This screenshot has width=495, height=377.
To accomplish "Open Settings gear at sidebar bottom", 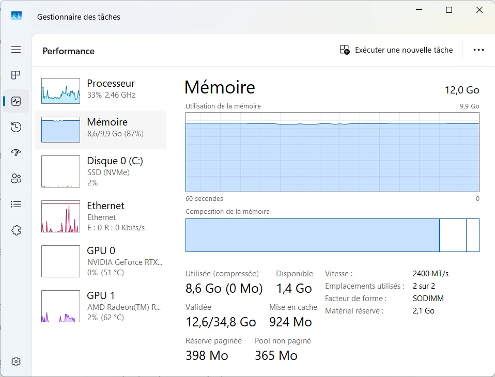I will click(16, 362).
